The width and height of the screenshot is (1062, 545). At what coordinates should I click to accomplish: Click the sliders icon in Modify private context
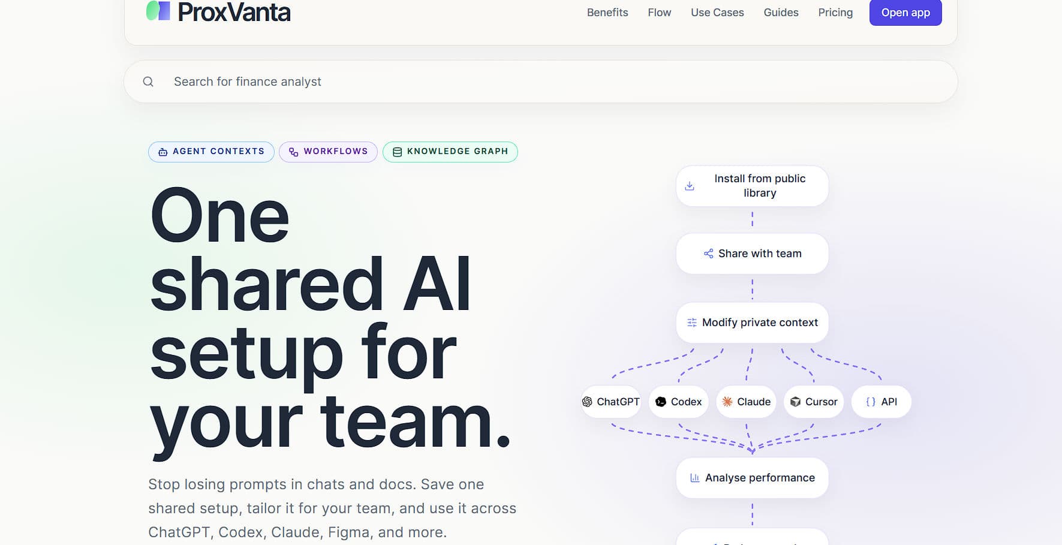pos(692,323)
